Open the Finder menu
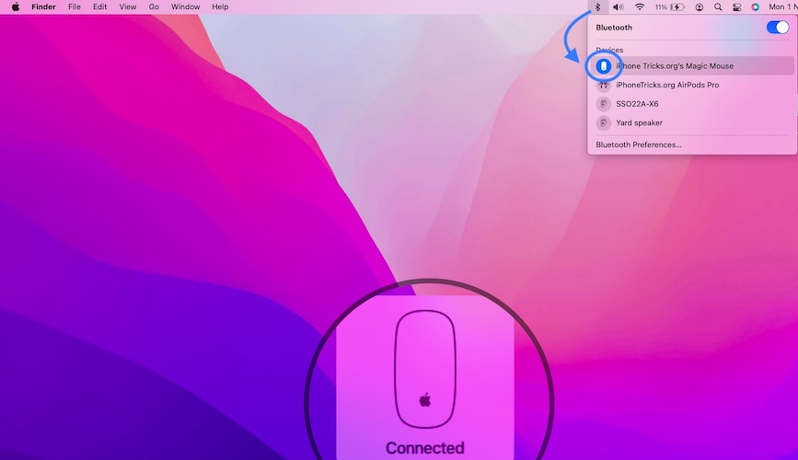798x460 pixels. click(x=43, y=7)
